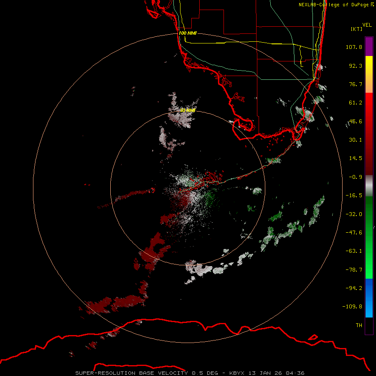Select the -32.0 legend value
The height and width of the screenshot is (376, 376).
click(354, 214)
